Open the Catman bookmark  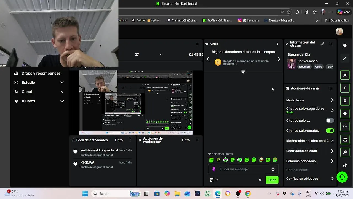click(x=146, y=20)
